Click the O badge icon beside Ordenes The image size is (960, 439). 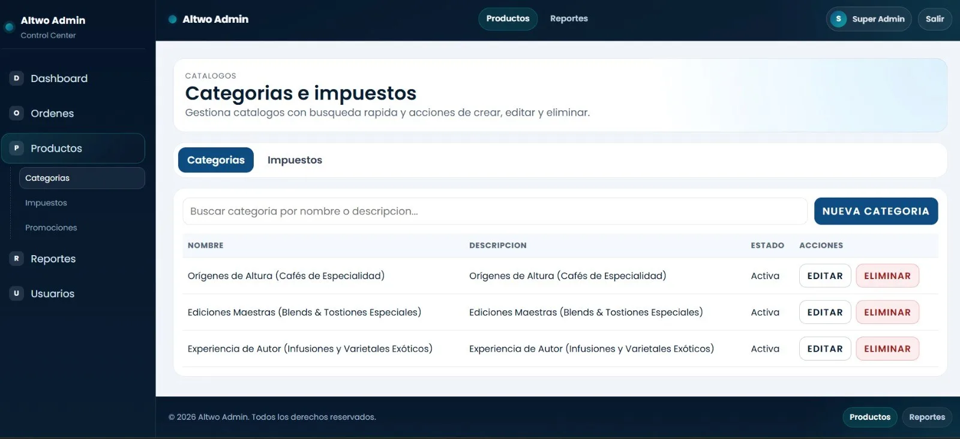pyautogui.click(x=16, y=113)
